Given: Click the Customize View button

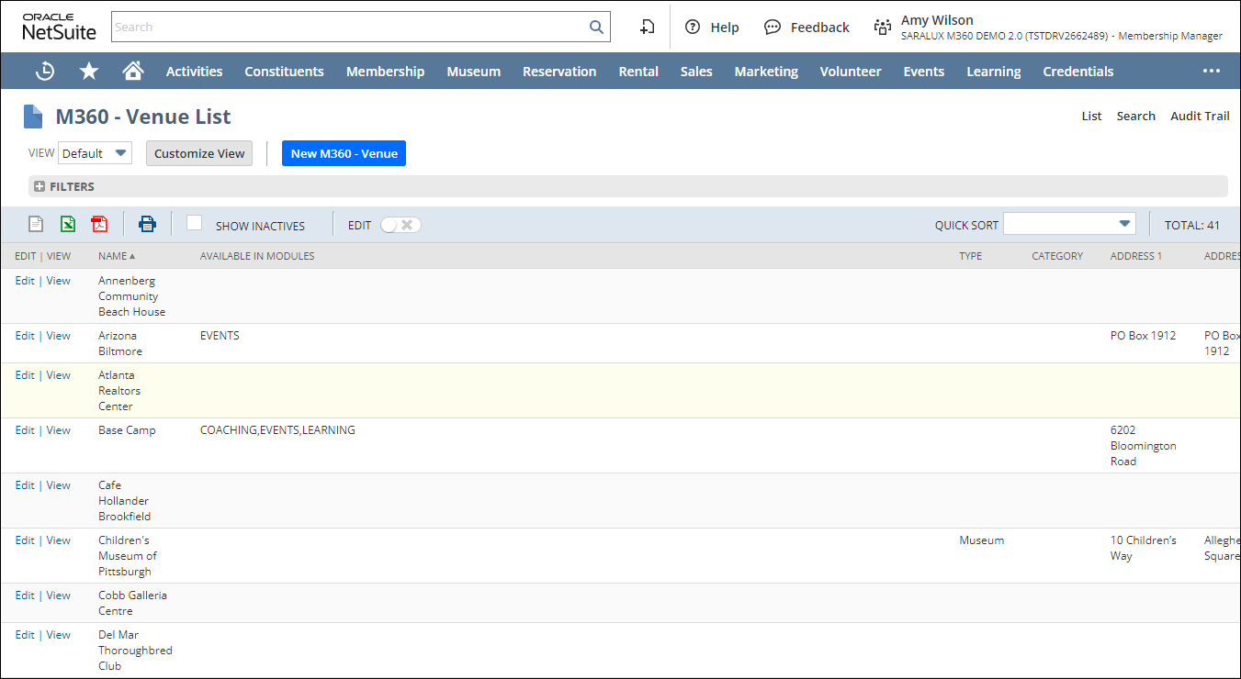Looking at the screenshot, I should [199, 153].
